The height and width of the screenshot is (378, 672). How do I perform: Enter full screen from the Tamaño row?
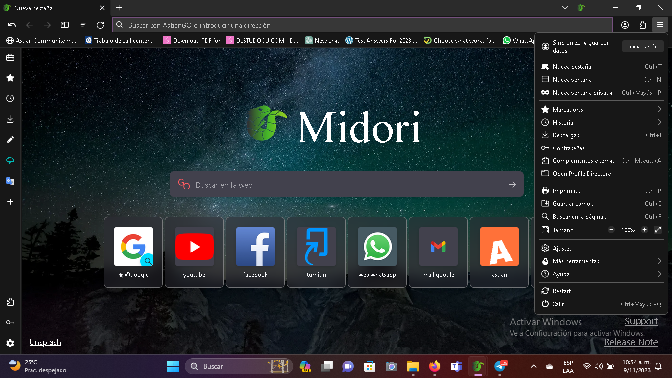658,230
